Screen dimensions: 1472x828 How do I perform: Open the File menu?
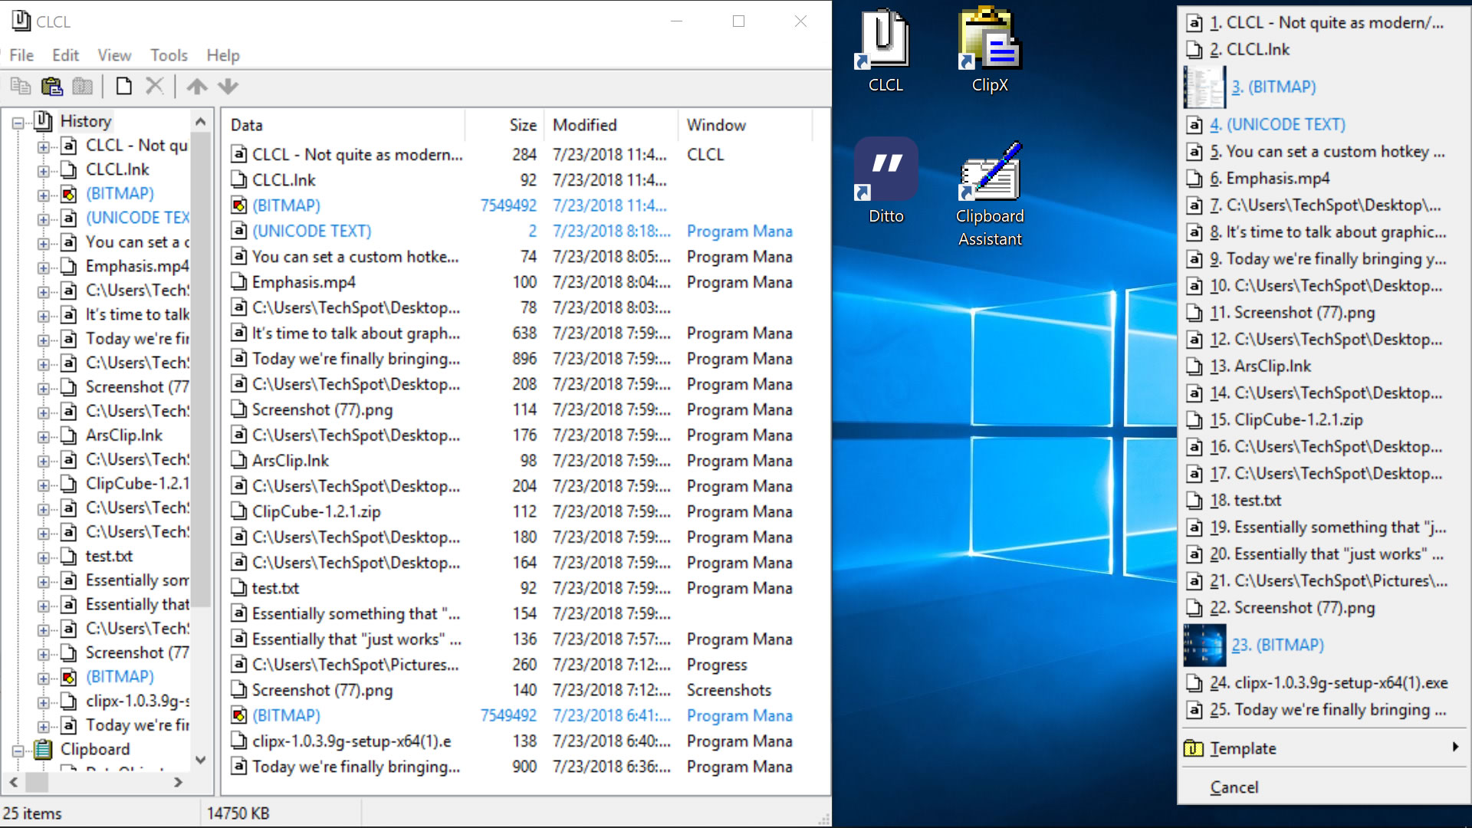21,55
